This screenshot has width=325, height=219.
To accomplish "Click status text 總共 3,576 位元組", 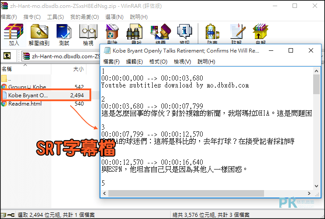I will (193, 215).
